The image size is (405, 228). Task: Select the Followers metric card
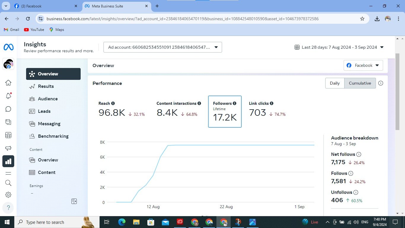coord(225,112)
